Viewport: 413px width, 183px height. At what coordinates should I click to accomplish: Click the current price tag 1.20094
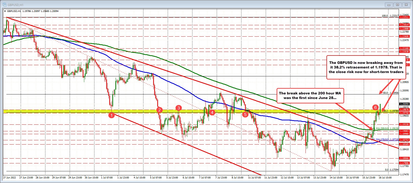pos(404,104)
